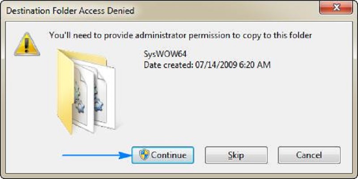This screenshot has height=179, width=358.
Task: Click the Date created label
Action: pos(168,65)
